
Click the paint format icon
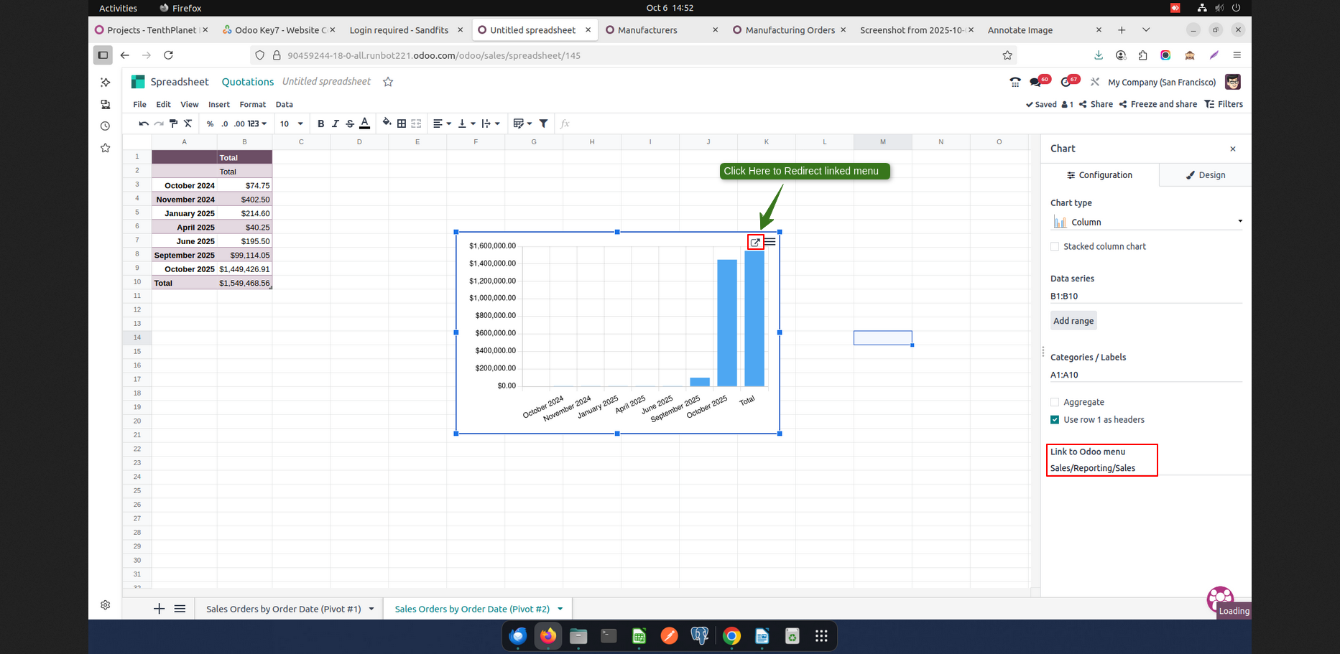pos(173,123)
